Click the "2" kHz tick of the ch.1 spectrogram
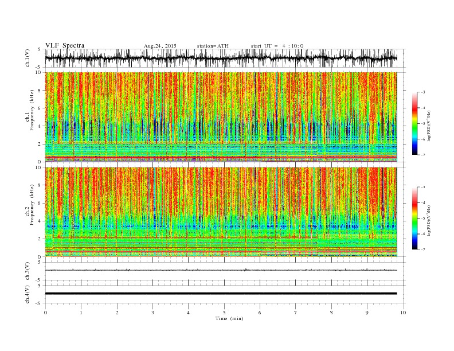454x351 pixels. click(40, 144)
